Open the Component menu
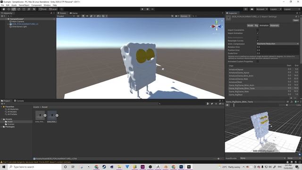This screenshot has height=170, width=302. click(x=36, y=5)
